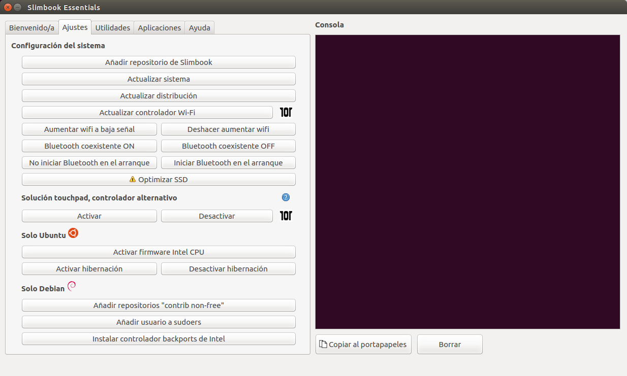This screenshot has width=627, height=376.
Task: Turn Bluetooth coexistente OFF
Action: pos(228,146)
